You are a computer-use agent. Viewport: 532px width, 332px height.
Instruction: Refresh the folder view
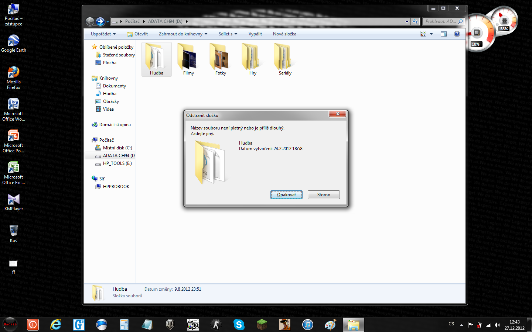click(x=416, y=21)
